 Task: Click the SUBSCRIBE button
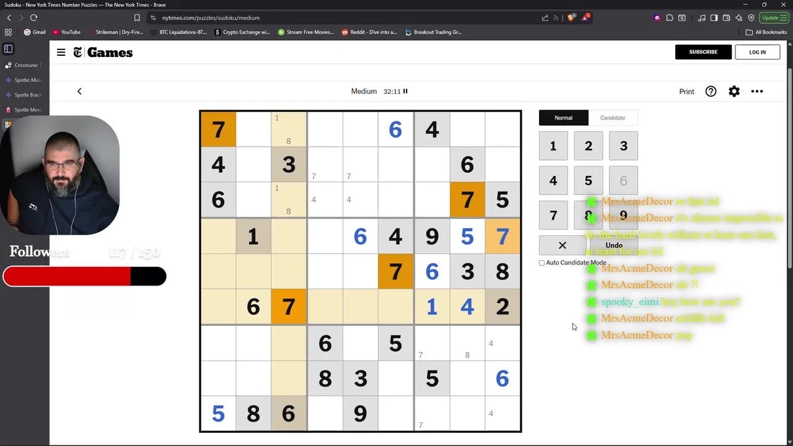tap(703, 52)
